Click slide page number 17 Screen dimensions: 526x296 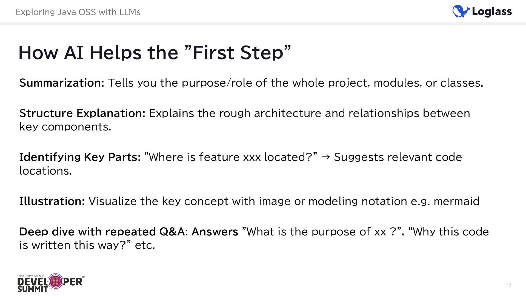point(509,285)
